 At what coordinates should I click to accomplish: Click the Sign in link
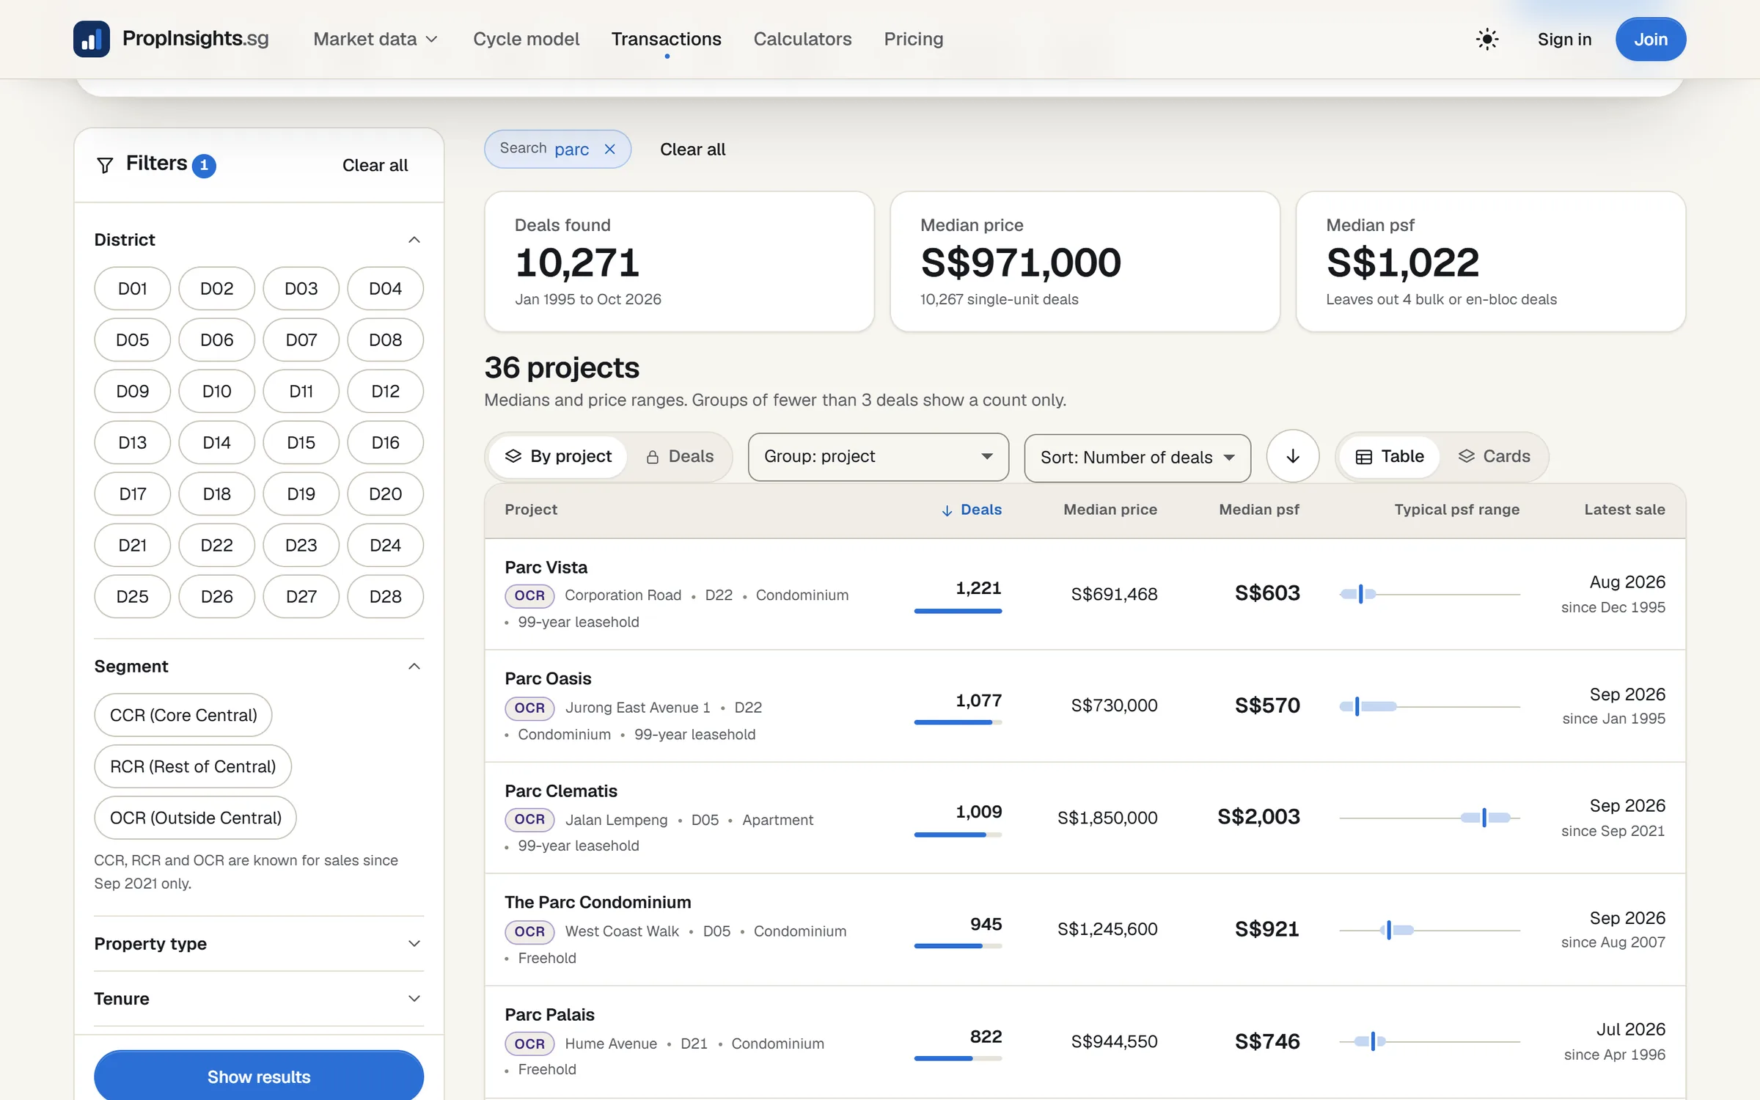click(1564, 39)
